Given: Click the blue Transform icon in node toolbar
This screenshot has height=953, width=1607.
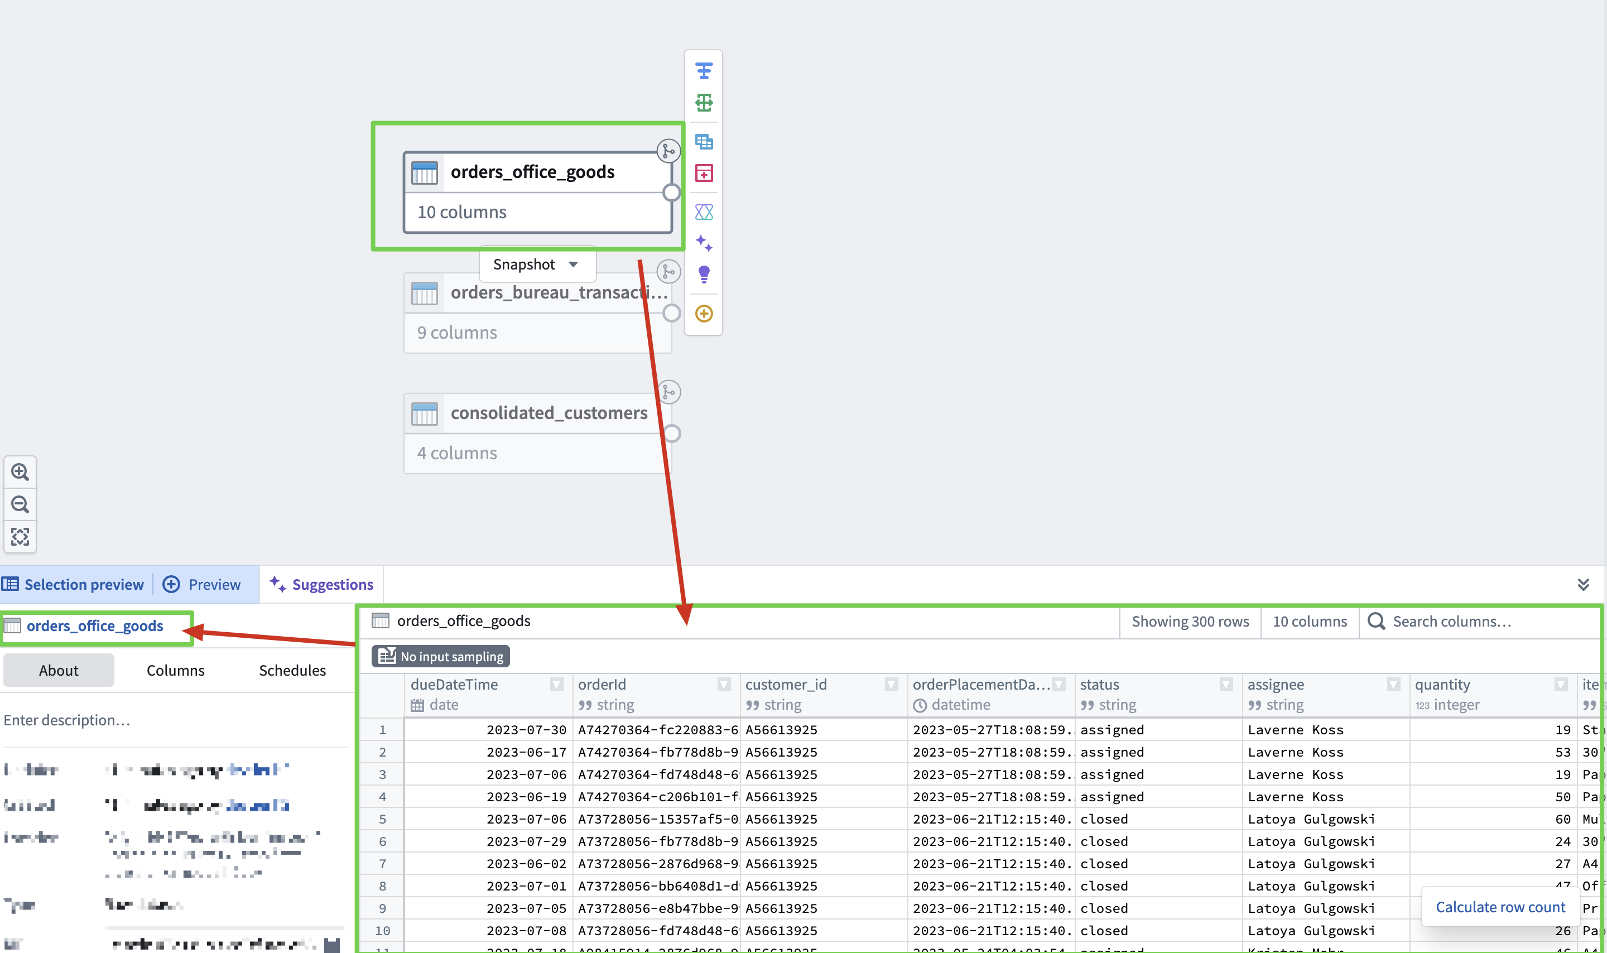Looking at the screenshot, I should (704, 71).
